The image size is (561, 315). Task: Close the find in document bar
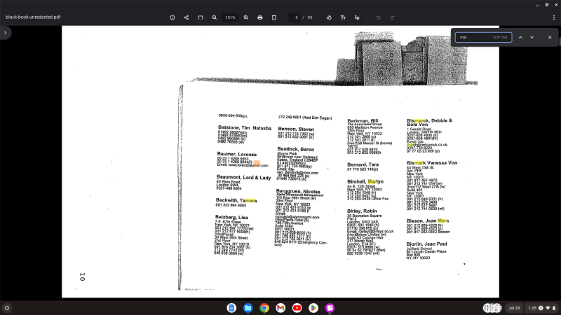(x=550, y=37)
